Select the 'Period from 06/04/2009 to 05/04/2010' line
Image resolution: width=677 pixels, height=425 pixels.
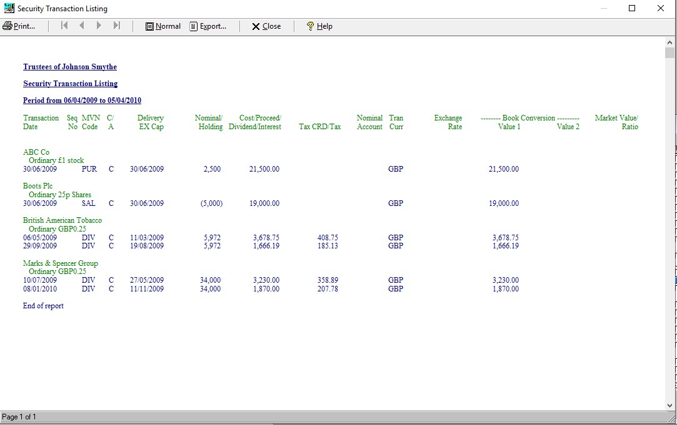tap(82, 100)
